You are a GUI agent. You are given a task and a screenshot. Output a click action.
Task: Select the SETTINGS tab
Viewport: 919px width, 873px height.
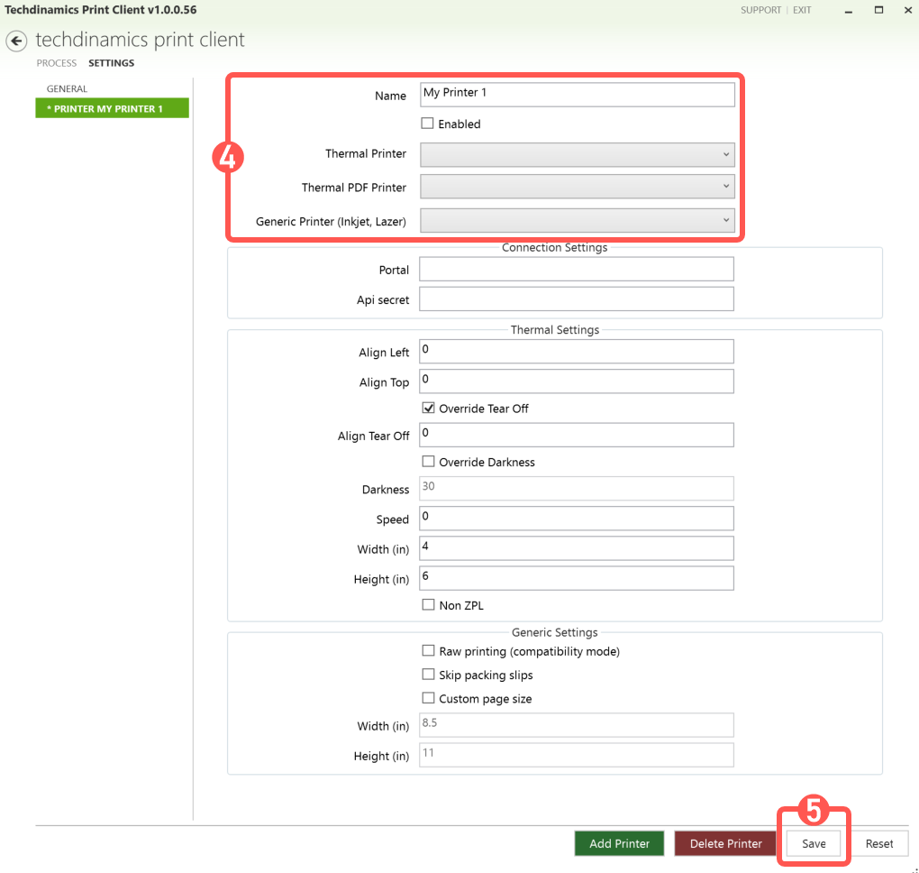tap(112, 63)
